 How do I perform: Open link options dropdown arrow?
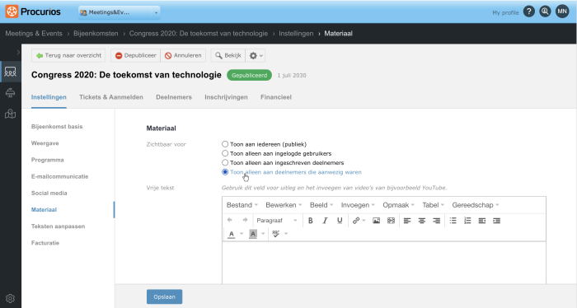click(x=364, y=221)
